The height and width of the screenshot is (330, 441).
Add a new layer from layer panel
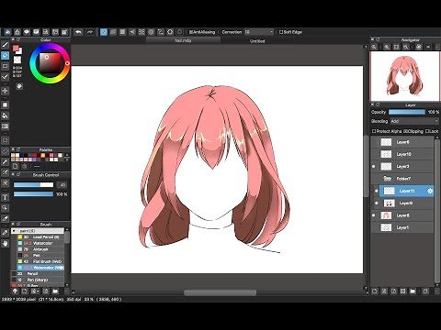coord(374,291)
